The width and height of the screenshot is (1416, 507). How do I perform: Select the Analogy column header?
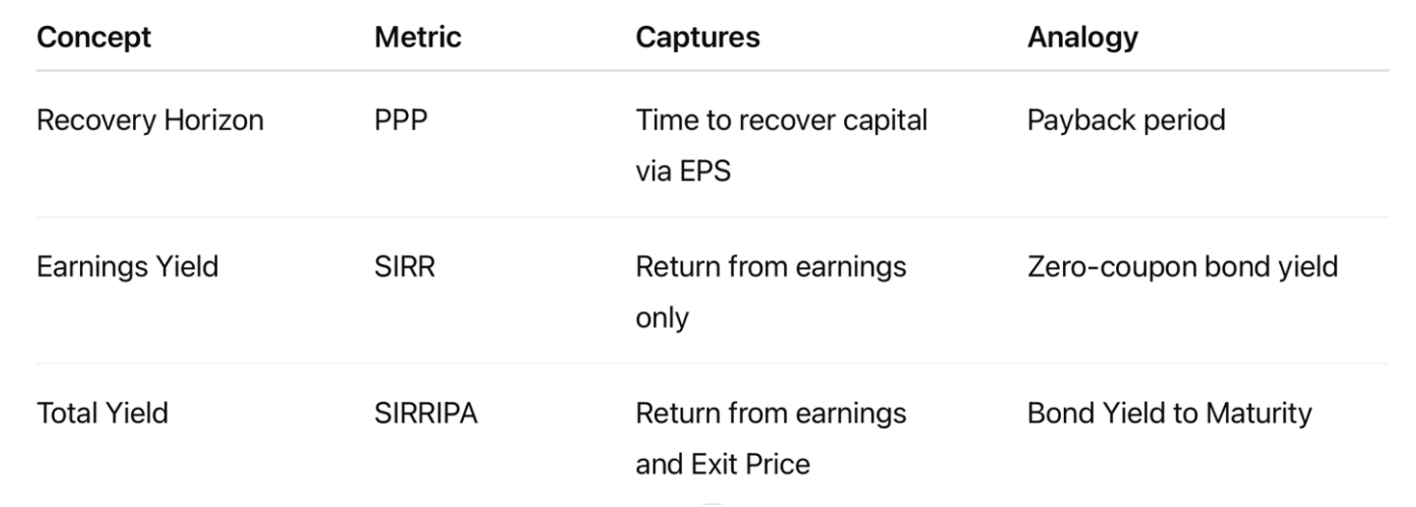(x=1082, y=38)
